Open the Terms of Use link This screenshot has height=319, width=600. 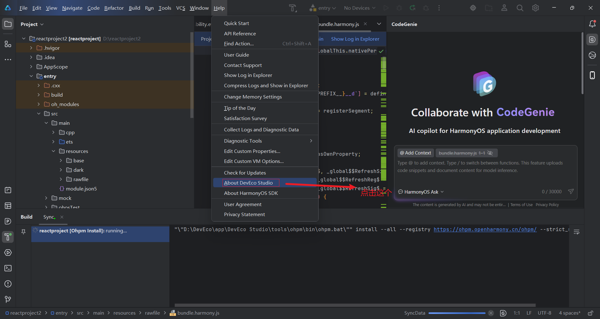tap(521, 205)
